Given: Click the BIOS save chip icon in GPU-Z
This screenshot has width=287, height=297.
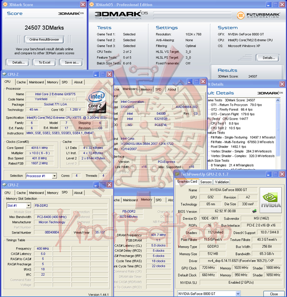Looking at the screenshot, I should (x=254, y=211).
